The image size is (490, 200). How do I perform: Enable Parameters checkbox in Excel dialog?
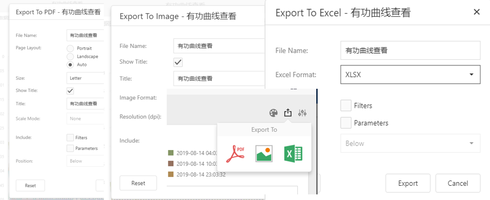346,123
